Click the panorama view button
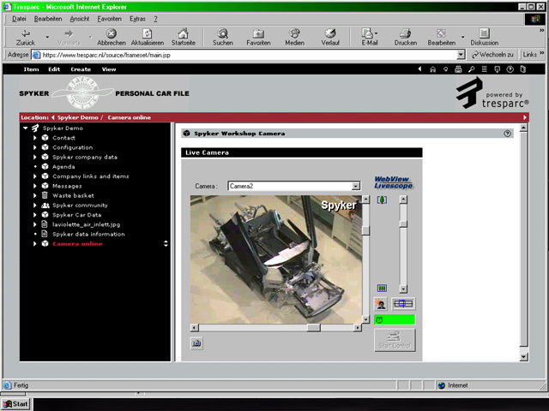Screen dimensions: 549x411 click(403, 304)
